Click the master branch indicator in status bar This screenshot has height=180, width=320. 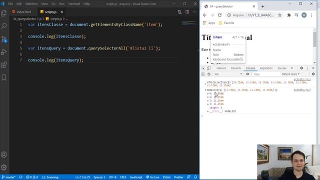click(x=8, y=177)
